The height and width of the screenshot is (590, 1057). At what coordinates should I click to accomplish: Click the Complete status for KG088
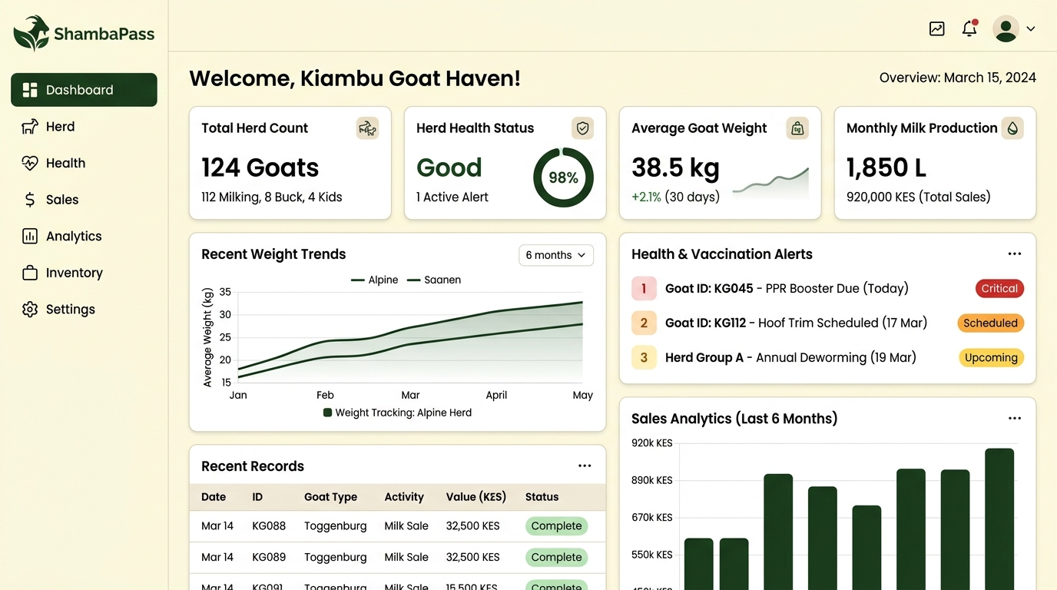557,526
